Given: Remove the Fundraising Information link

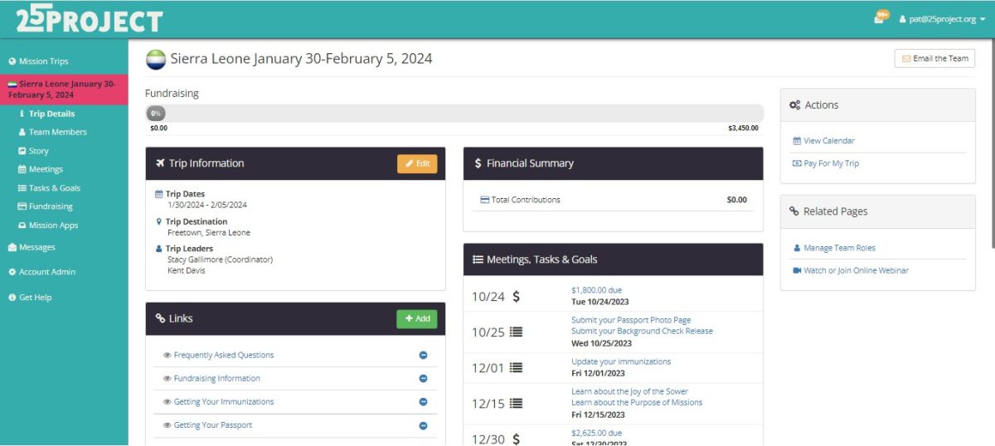Looking at the screenshot, I should [x=423, y=379].
